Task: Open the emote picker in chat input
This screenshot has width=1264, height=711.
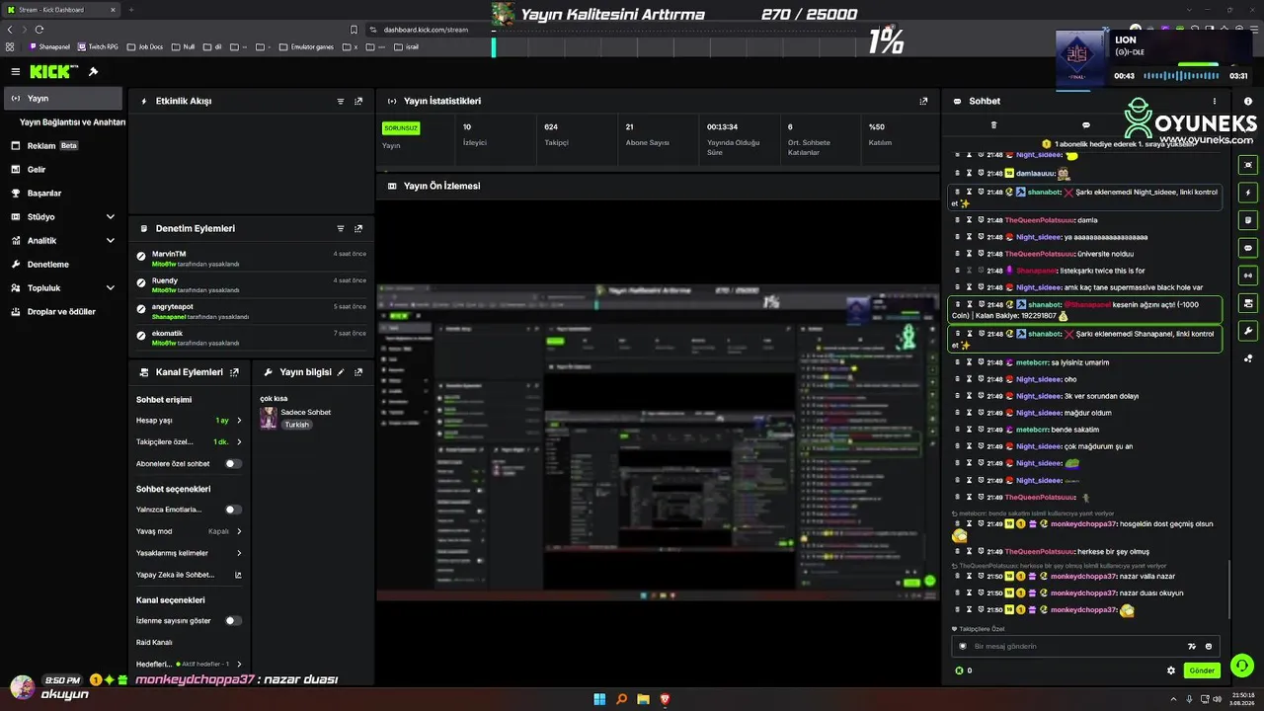Action: (x=1209, y=647)
